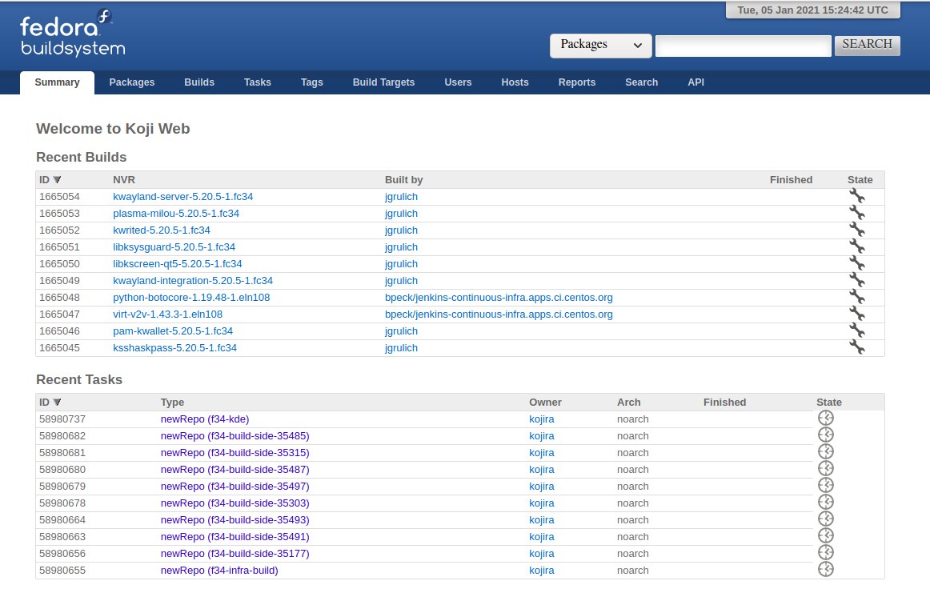The height and width of the screenshot is (605, 930).
Task: Click the wrench state icon for plasma-milou build
Action: click(856, 212)
